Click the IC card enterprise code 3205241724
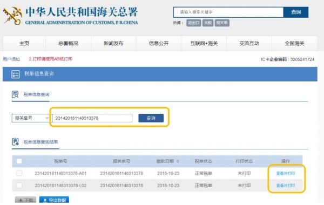The height and width of the screenshot is (205, 324). pyautogui.click(x=302, y=59)
